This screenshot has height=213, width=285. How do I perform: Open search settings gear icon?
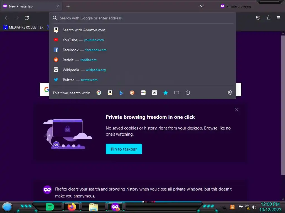tap(230, 93)
